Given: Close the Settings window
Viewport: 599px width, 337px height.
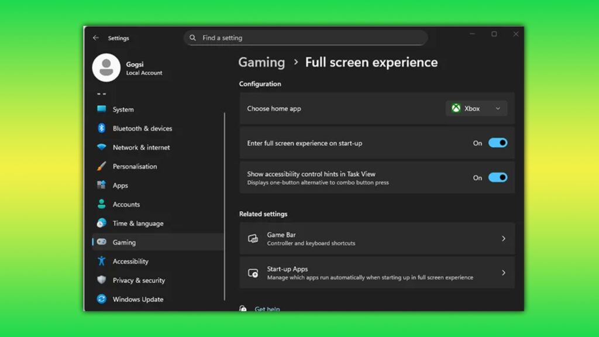Looking at the screenshot, I should tap(516, 34).
